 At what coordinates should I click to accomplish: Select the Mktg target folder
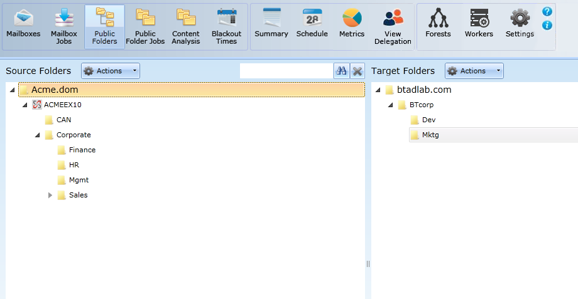point(494,135)
